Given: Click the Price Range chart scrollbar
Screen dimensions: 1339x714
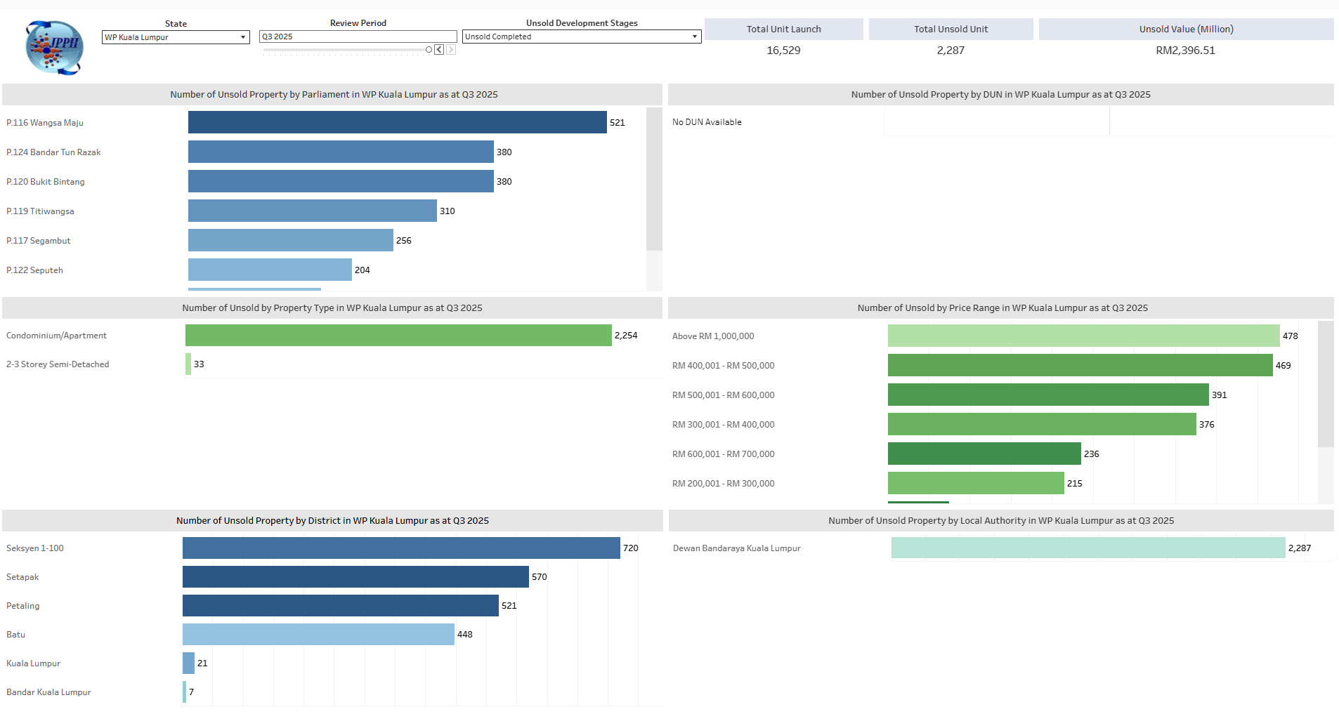Looking at the screenshot, I should [1325, 385].
